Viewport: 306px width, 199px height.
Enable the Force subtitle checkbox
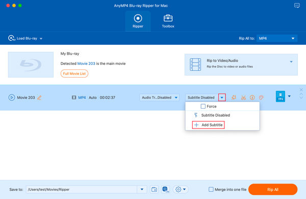pos(203,106)
